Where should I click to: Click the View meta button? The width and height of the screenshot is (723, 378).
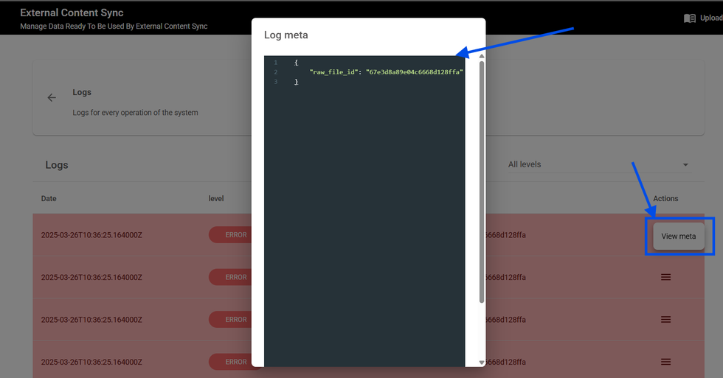coord(678,237)
